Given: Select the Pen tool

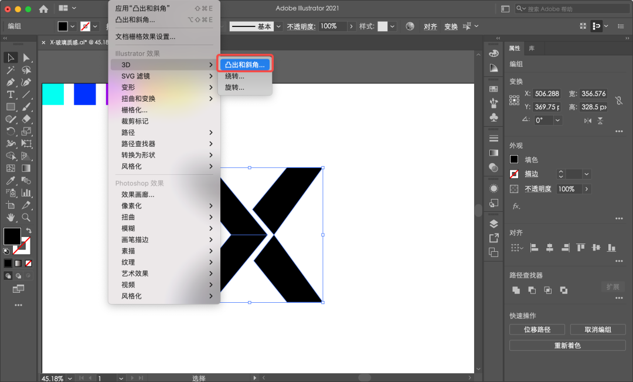Looking at the screenshot, I should (11, 83).
